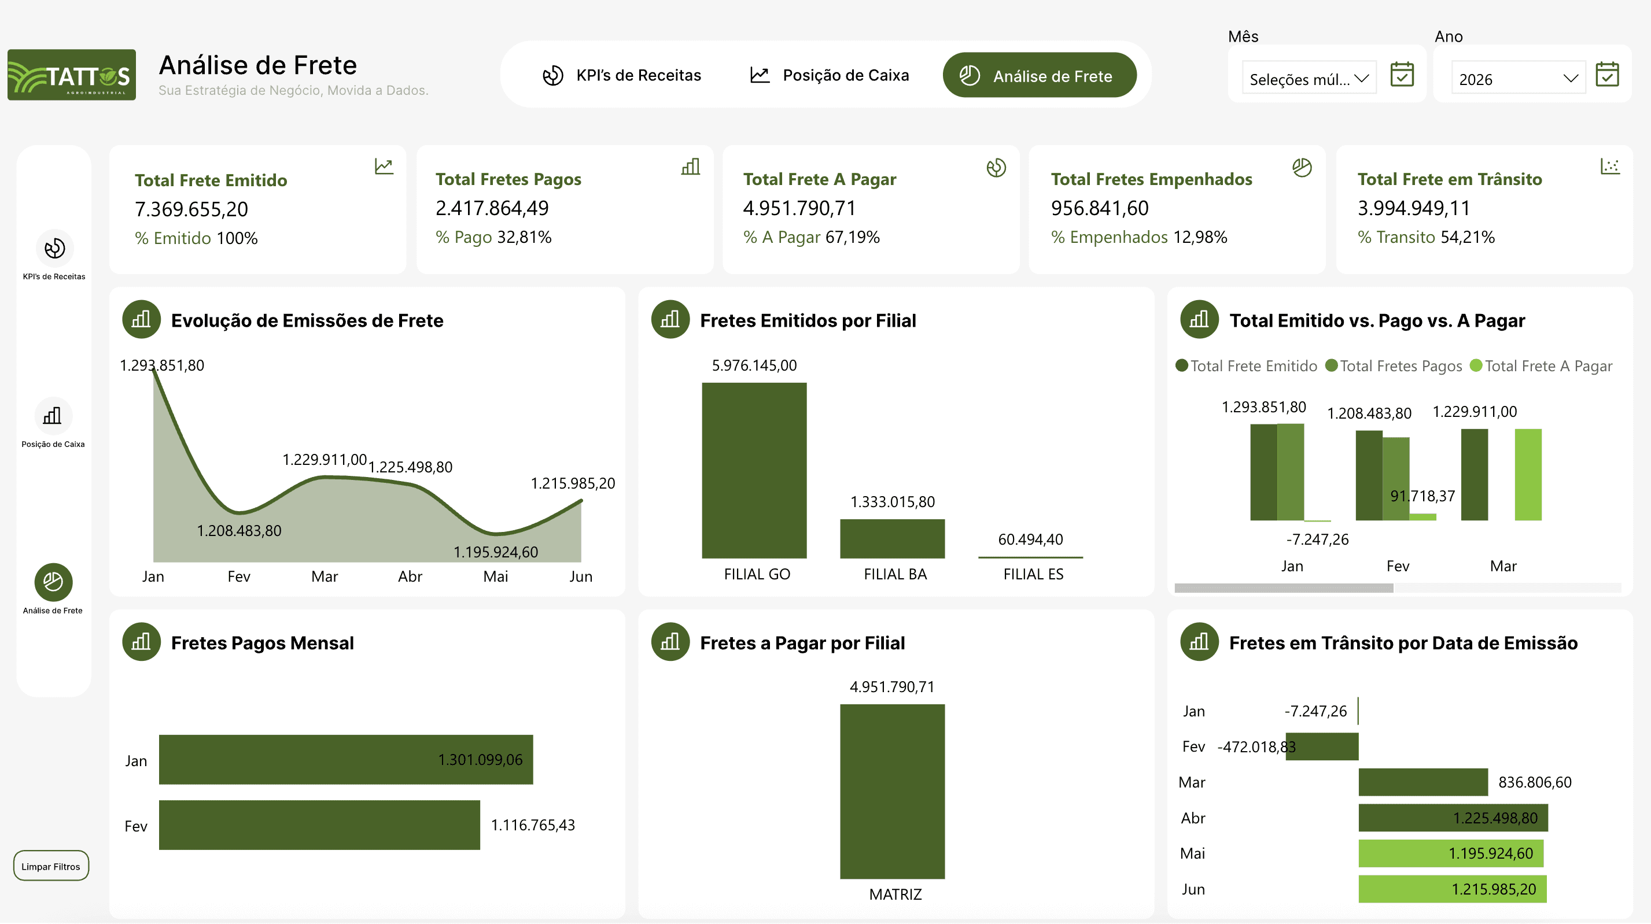Open the Mês multi-selection dropdown
Image resolution: width=1651 pixels, height=924 pixels.
pos(1309,78)
